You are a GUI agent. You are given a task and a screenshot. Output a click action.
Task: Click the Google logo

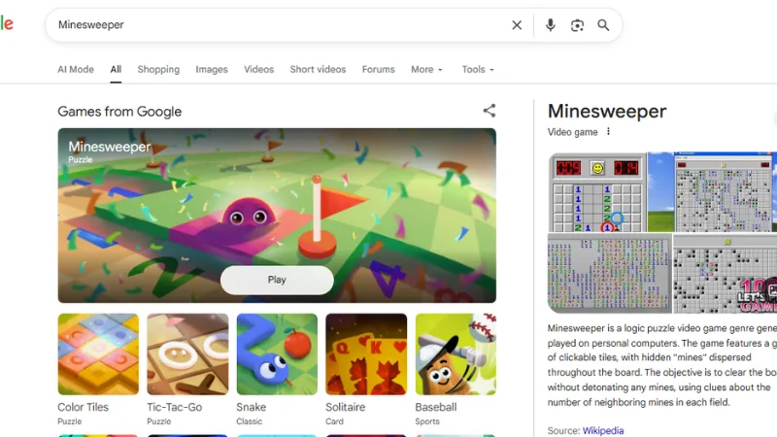(x=7, y=23)
